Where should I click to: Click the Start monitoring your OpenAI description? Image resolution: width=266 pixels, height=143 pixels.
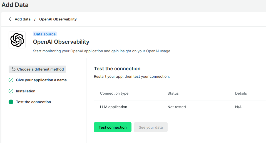pyautogui.click(x=102, y=51)
